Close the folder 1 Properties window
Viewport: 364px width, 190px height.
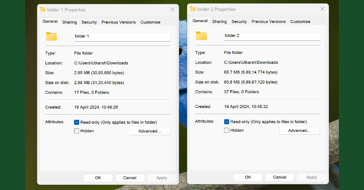pos(172,10)
